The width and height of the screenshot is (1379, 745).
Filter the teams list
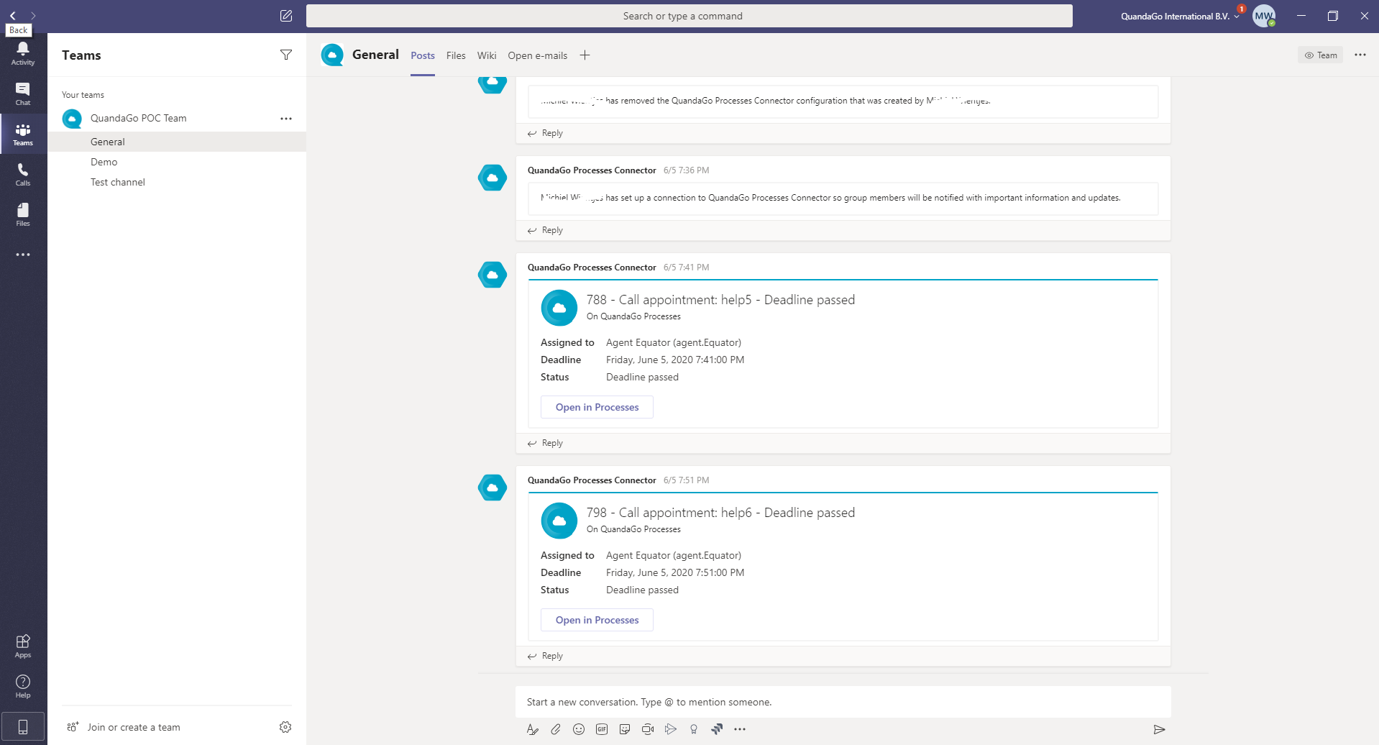286,55
